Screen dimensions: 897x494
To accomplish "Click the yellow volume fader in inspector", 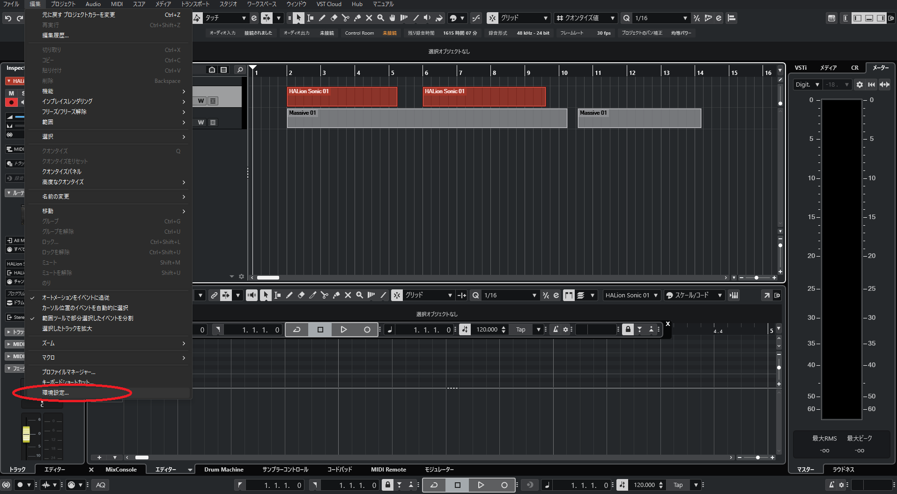I will (x=26, y=434).
